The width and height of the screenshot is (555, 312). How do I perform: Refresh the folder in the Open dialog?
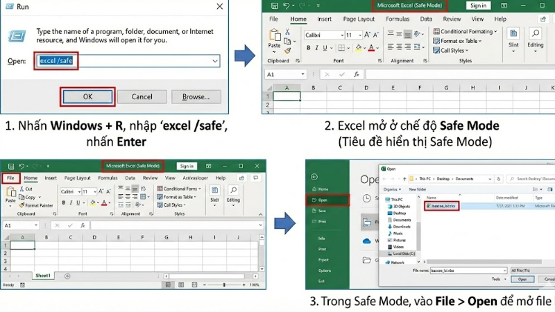click(x=498, y=179)
